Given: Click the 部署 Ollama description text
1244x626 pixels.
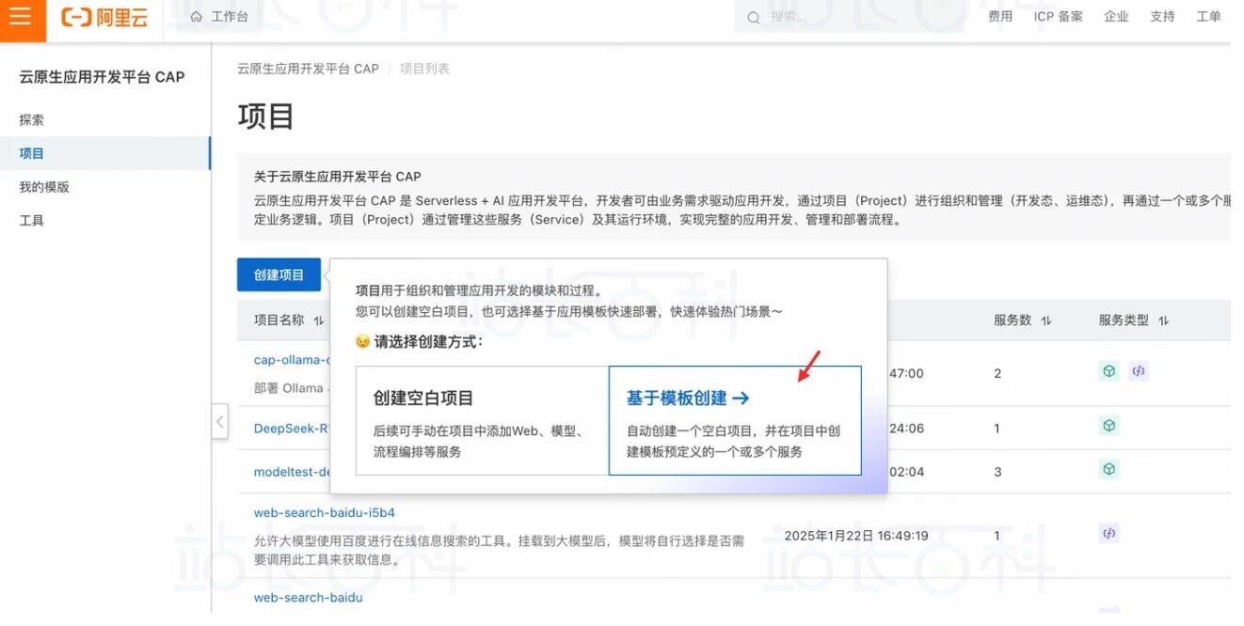Looking at the screenshot, I should click(291, 388).
